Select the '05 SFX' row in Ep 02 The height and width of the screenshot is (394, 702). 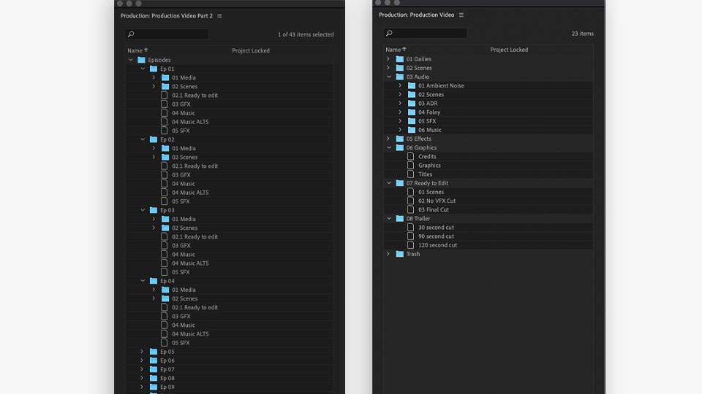229,201
